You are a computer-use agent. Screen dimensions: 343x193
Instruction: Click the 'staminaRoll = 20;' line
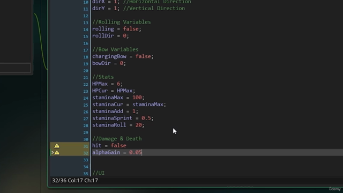click(118, 125)
